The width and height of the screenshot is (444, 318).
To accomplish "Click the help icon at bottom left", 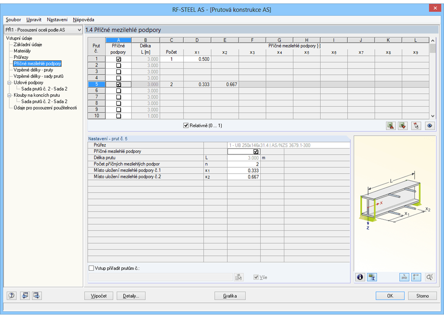I will coord(12,295).
